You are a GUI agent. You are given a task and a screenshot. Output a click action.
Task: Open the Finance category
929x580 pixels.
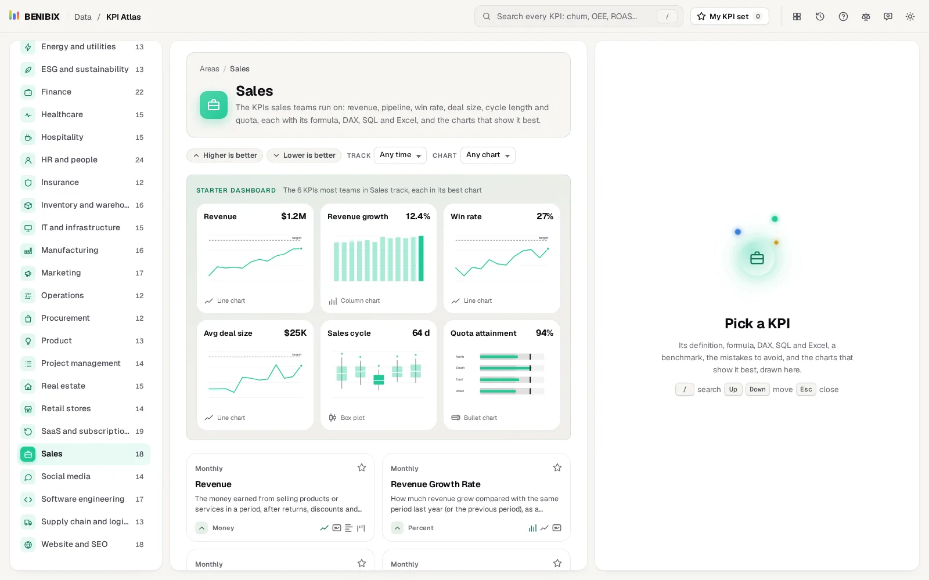(84, 92)
